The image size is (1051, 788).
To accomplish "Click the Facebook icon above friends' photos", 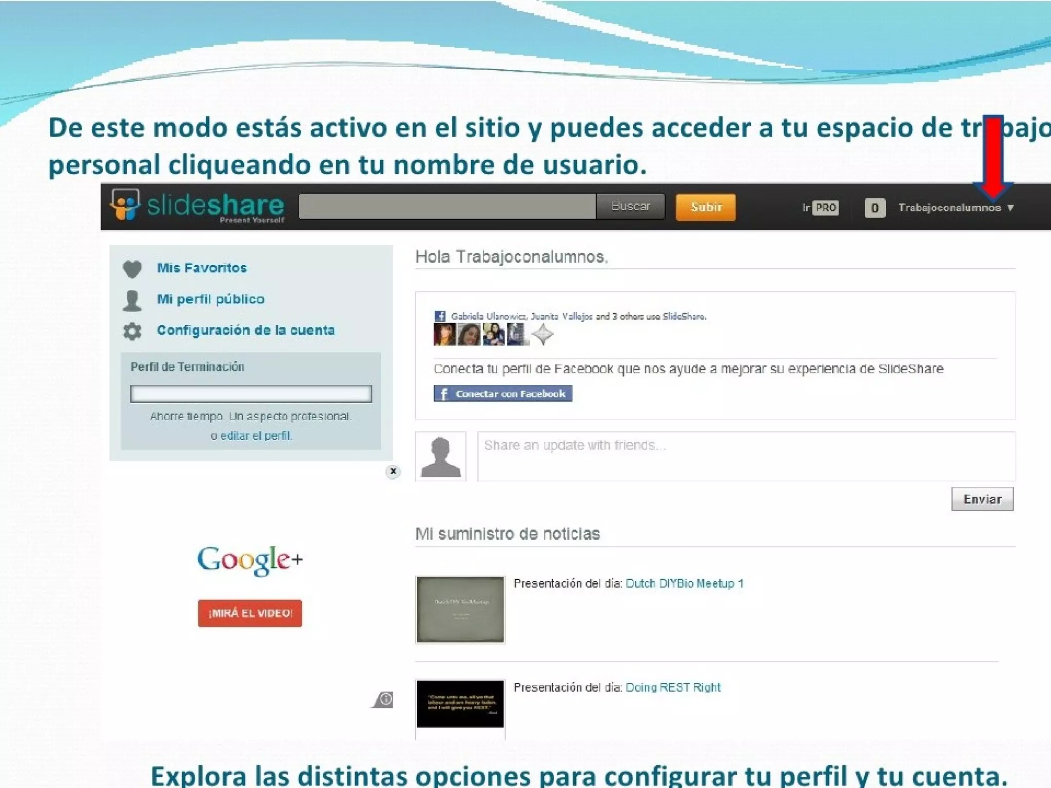I will [439, 316].
